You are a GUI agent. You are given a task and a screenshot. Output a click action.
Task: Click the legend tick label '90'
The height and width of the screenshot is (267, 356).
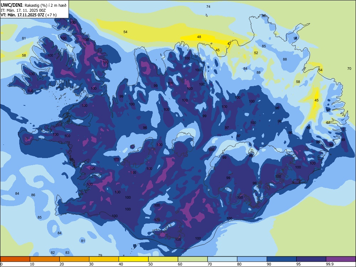pyautogui.click(x=269, y=264)
